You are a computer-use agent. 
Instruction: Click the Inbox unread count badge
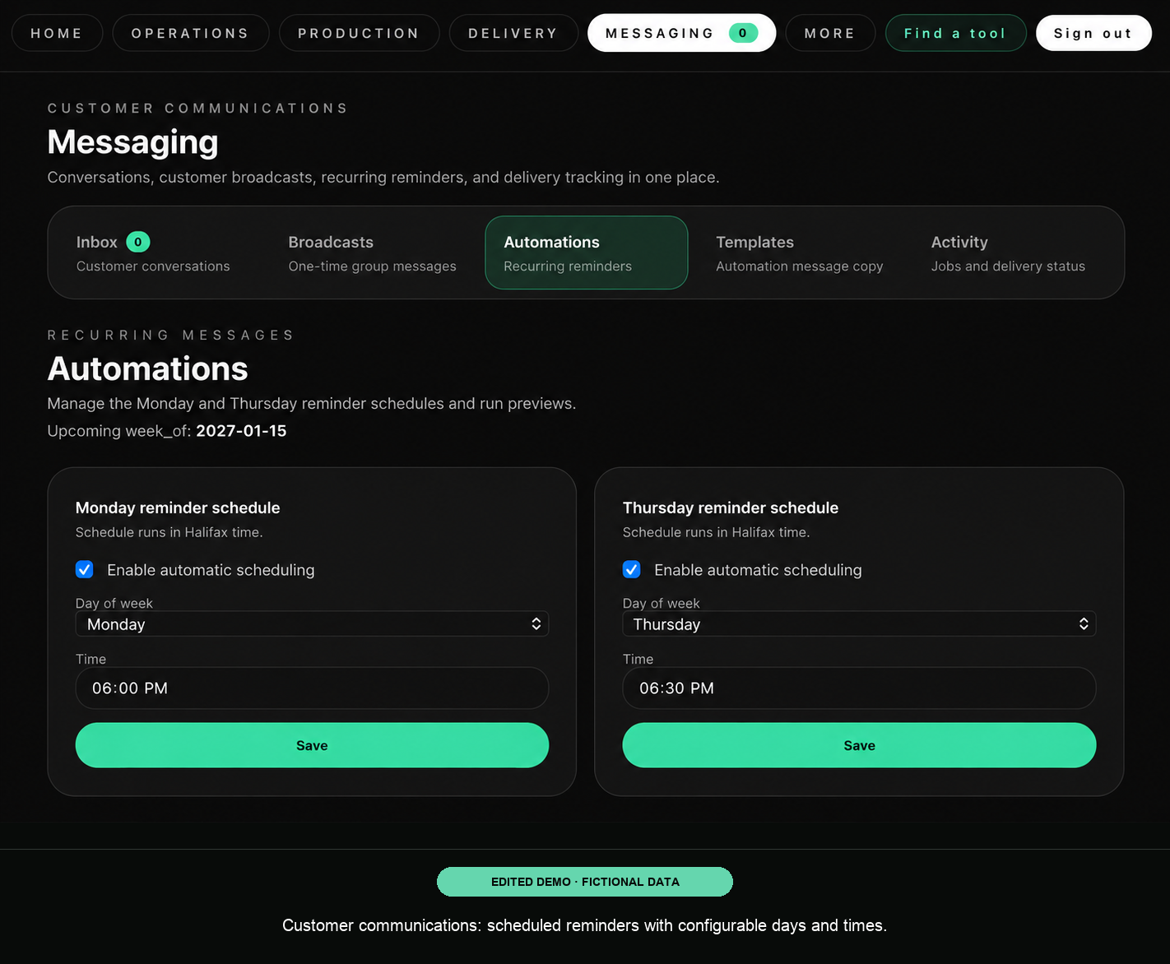pos(137,242)
